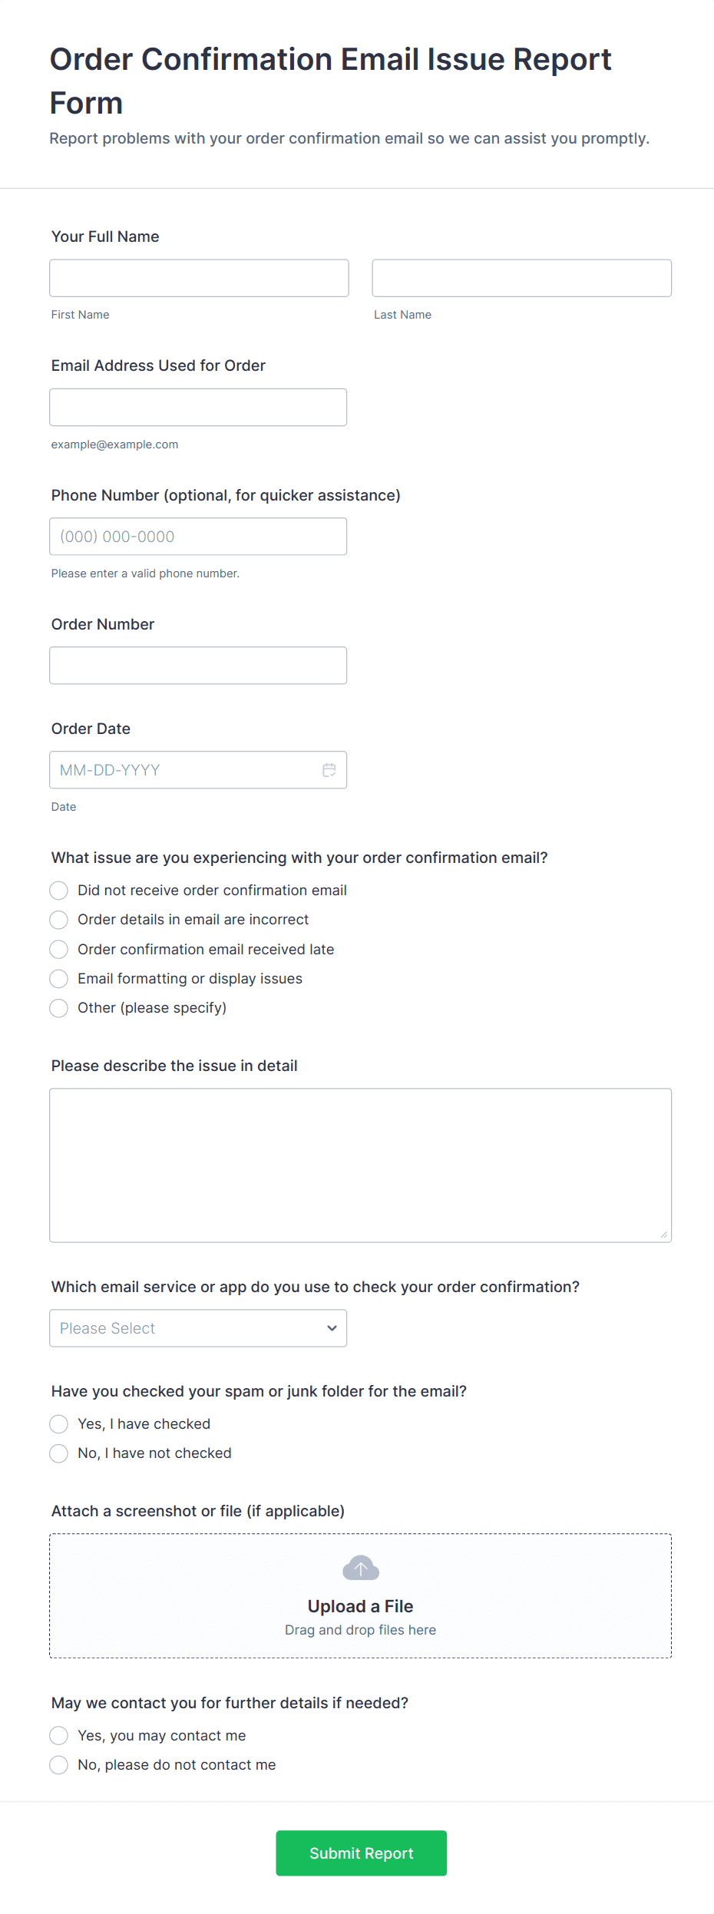Select 'Yes, you may contact me'
Image resolution: width=714 pixels, height=1914 pixels.
[59, 1736]
